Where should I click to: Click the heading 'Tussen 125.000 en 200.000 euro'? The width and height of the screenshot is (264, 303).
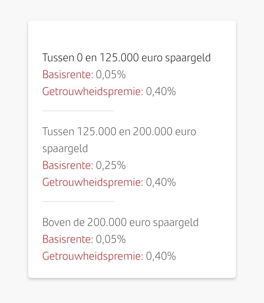pos(119,132)
